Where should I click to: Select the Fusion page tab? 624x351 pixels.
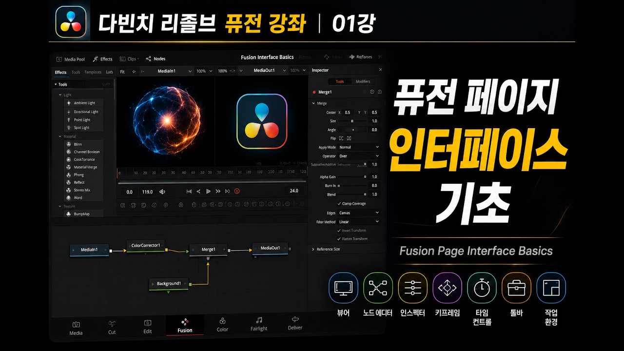click(x=185, y=325)
